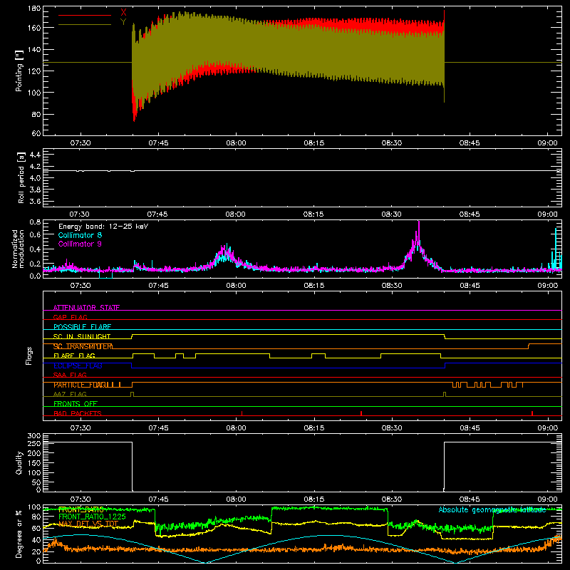This screenshot has width=570, height=570.
Task: Click the SC_TRANSMITTER step-up near 08:56
Action: click(529, 346)
